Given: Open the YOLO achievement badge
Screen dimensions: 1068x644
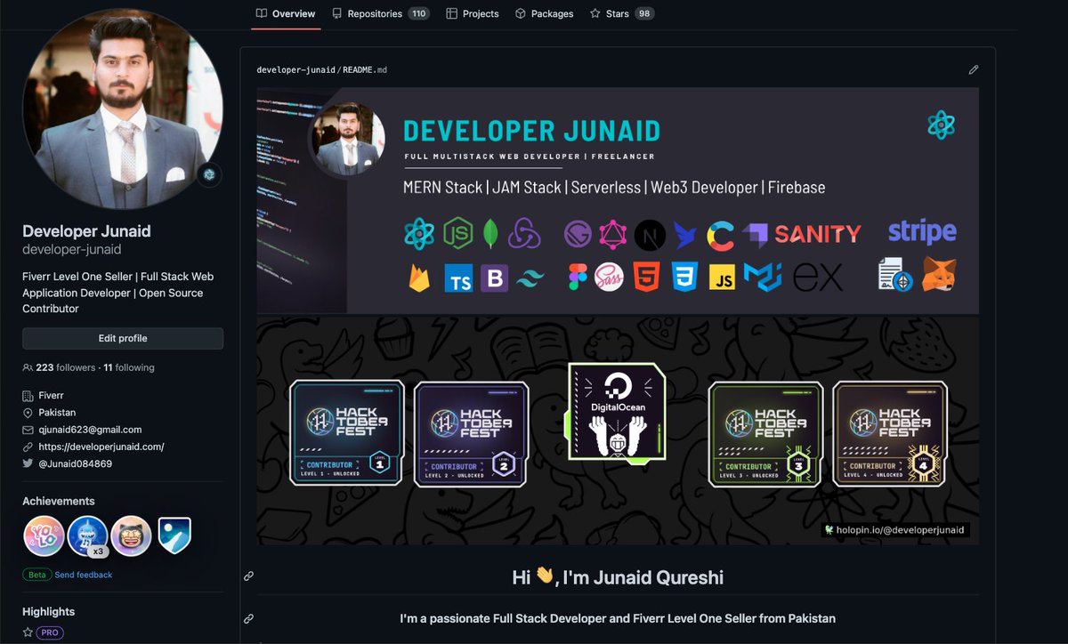Looking at the screenshot, I should 44,535.
